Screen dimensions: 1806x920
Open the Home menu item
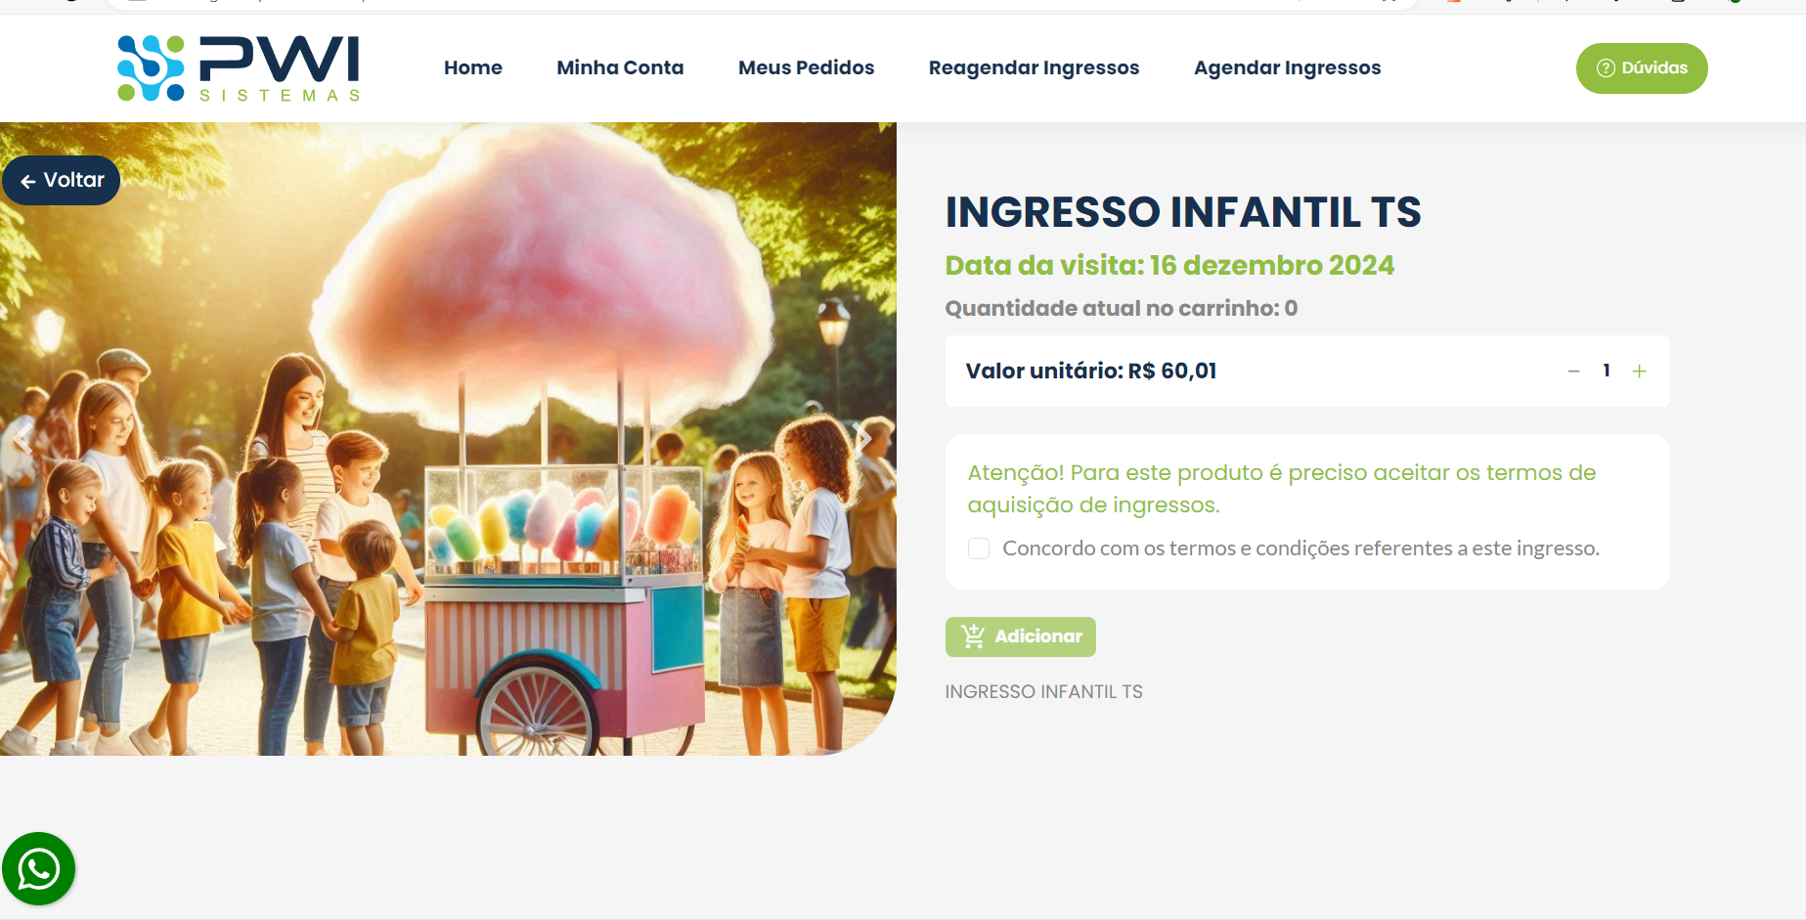pyautogui.click(x=473, y=67)
